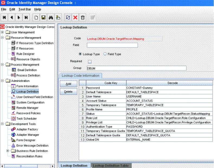Viewport: 214px width, 168px height.
Task: Go to previous record toolbar icon
Action: [12, 17]
